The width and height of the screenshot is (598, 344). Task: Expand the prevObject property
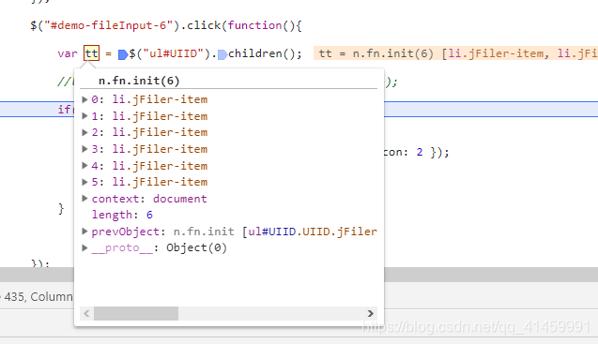click(x=84, y=231)
